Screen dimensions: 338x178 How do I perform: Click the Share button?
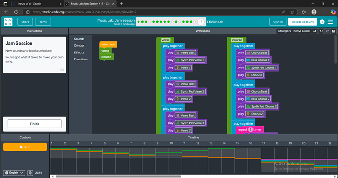pos(25,22)
